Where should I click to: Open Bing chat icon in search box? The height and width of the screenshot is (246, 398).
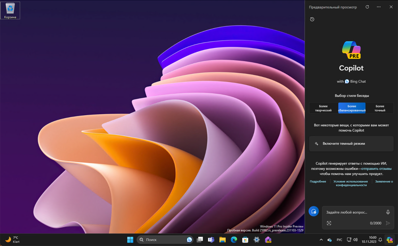pos(189,240)
